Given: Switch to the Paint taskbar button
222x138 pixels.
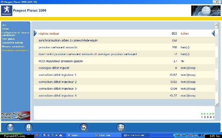Looking at the screenshot, I should (108, 135).
